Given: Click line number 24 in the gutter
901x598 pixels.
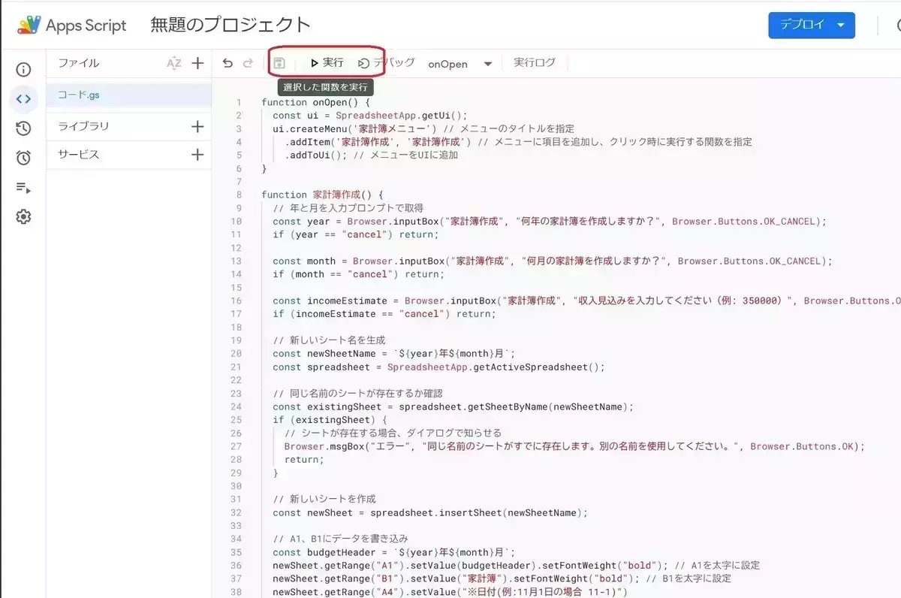Looking at the screenshot, I should point(237,406).
